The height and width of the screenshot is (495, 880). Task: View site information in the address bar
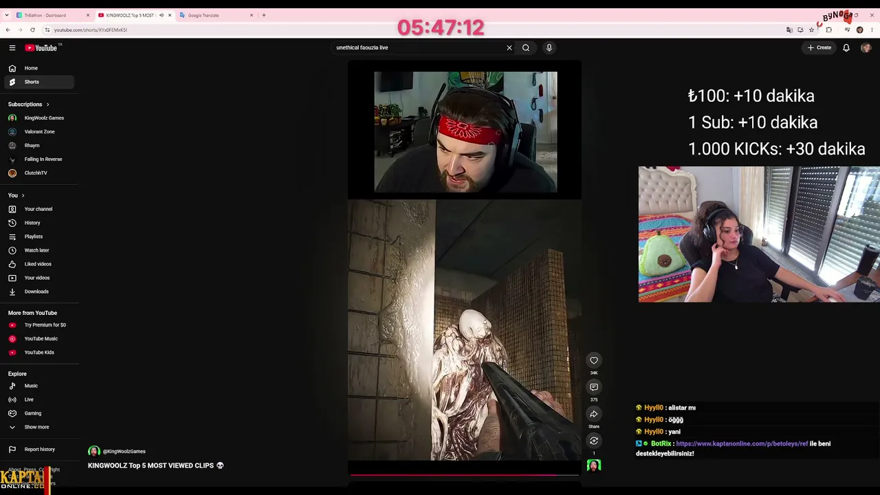tap(47, 30)
